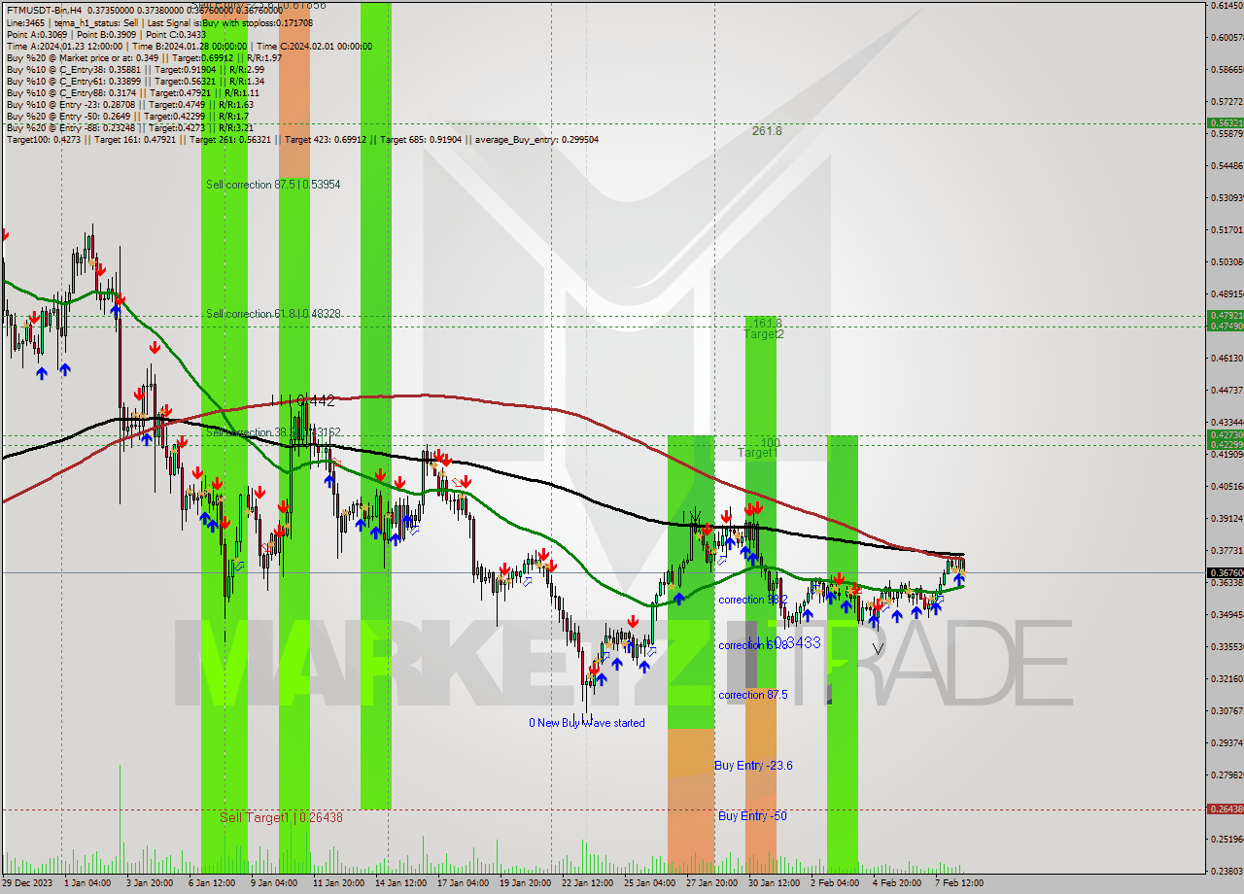1244x894 pixels.
Task: Click '2 Feb 04:00' on the time axis
Action: point(835,882)
